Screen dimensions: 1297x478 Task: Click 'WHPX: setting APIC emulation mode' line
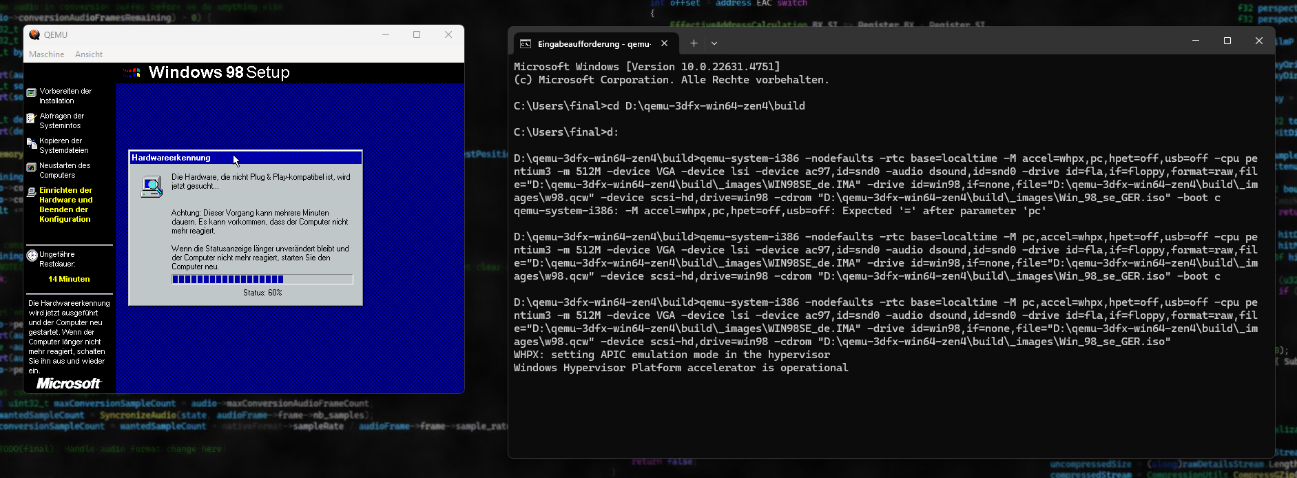(x=672, y=355)
